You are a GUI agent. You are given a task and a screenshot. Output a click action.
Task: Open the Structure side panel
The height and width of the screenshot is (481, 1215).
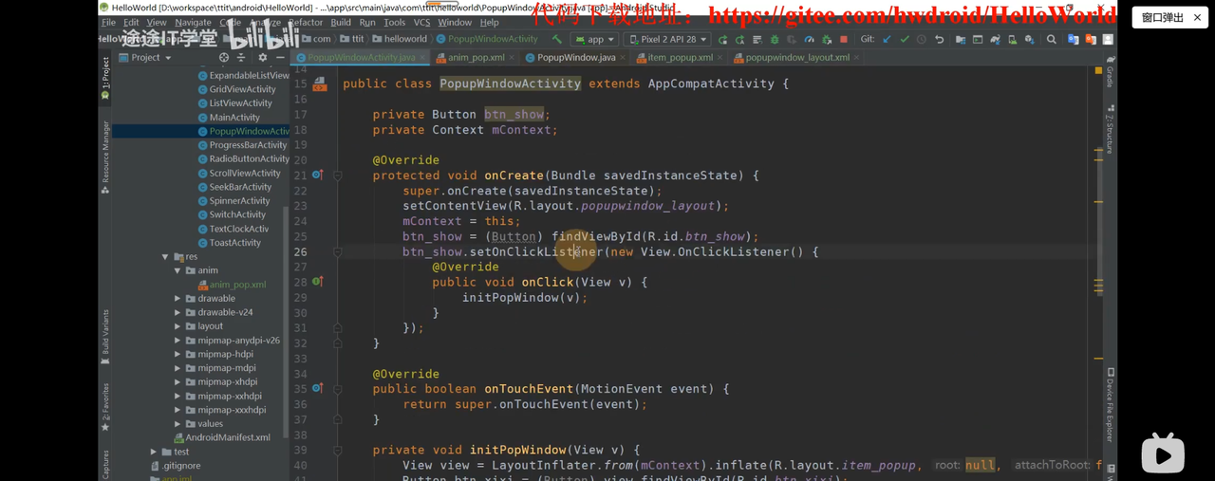click(1111, 128)
